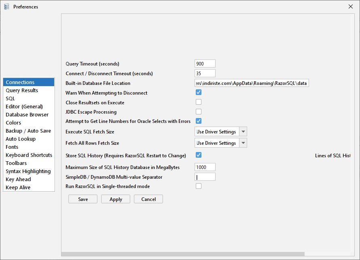Click the Query Timeout field
The height and width of the screenshot is (260, 360).
click(205, 64)
